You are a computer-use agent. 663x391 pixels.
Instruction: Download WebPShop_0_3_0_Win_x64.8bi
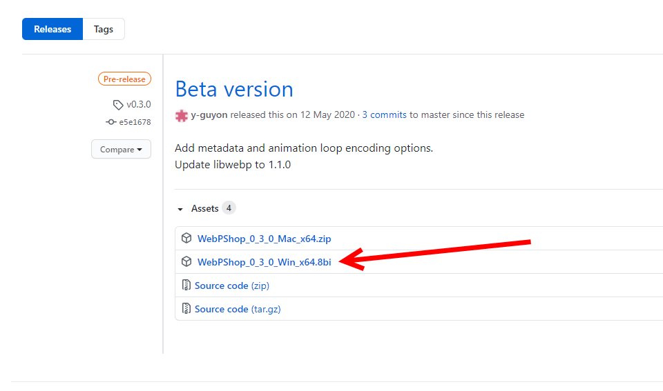265,262
